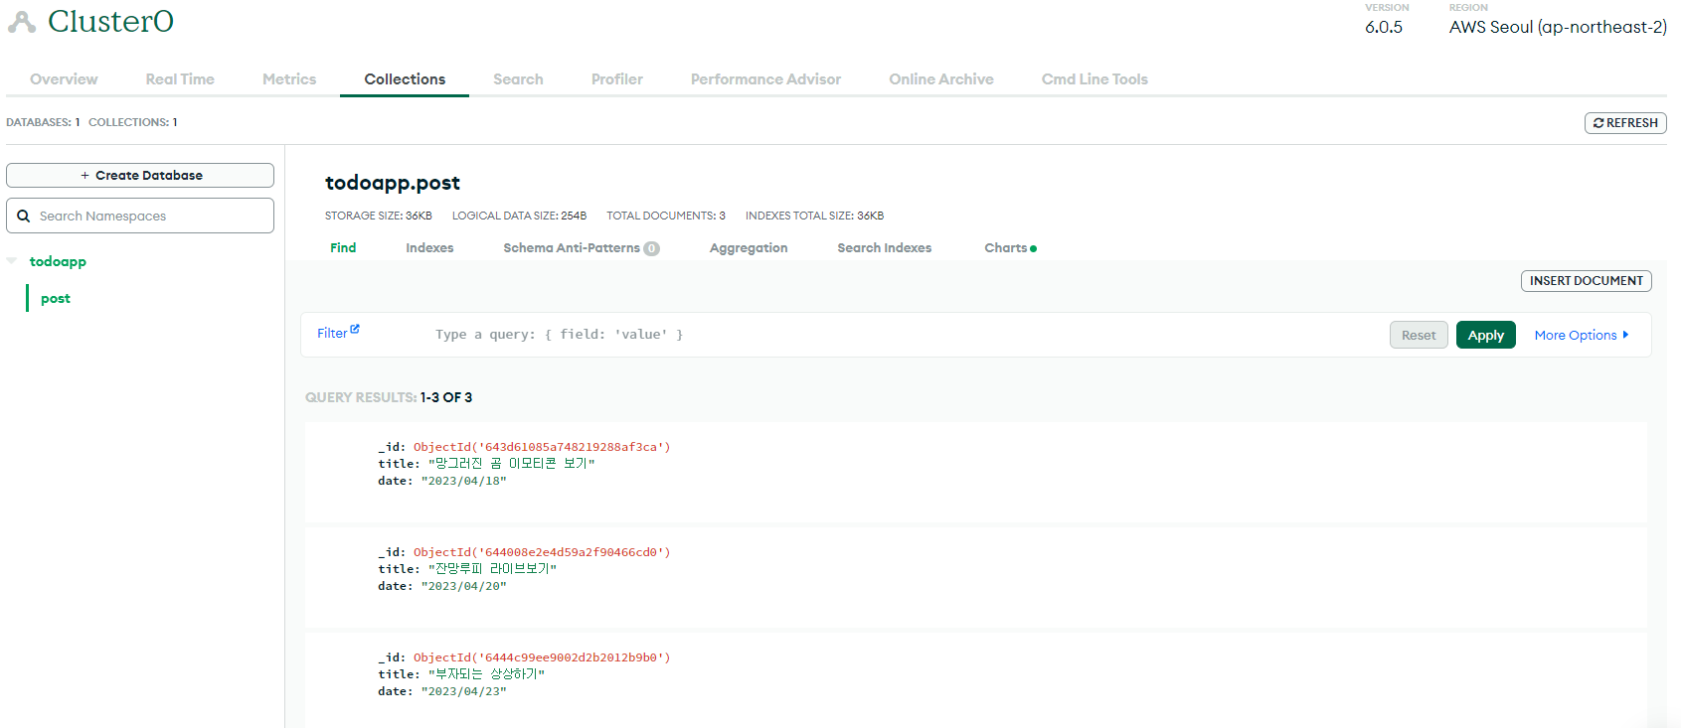
Task: Click LOGICAL DATA SIZE: 254B stat
Action: 519,216
